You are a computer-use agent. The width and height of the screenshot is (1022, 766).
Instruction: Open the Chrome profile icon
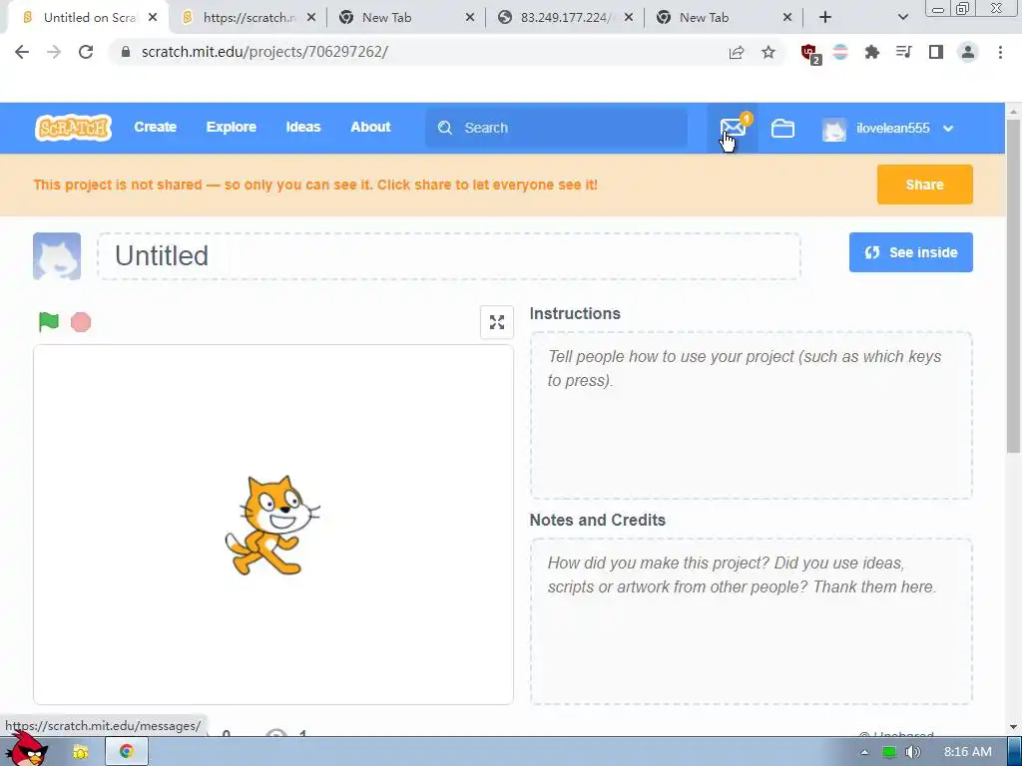(x=968, y=52)
